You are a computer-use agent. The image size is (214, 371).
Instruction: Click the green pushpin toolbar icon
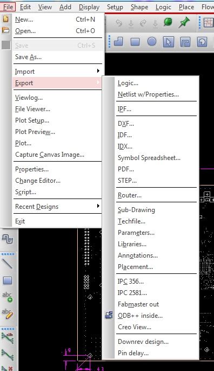(x=184, y=23)
